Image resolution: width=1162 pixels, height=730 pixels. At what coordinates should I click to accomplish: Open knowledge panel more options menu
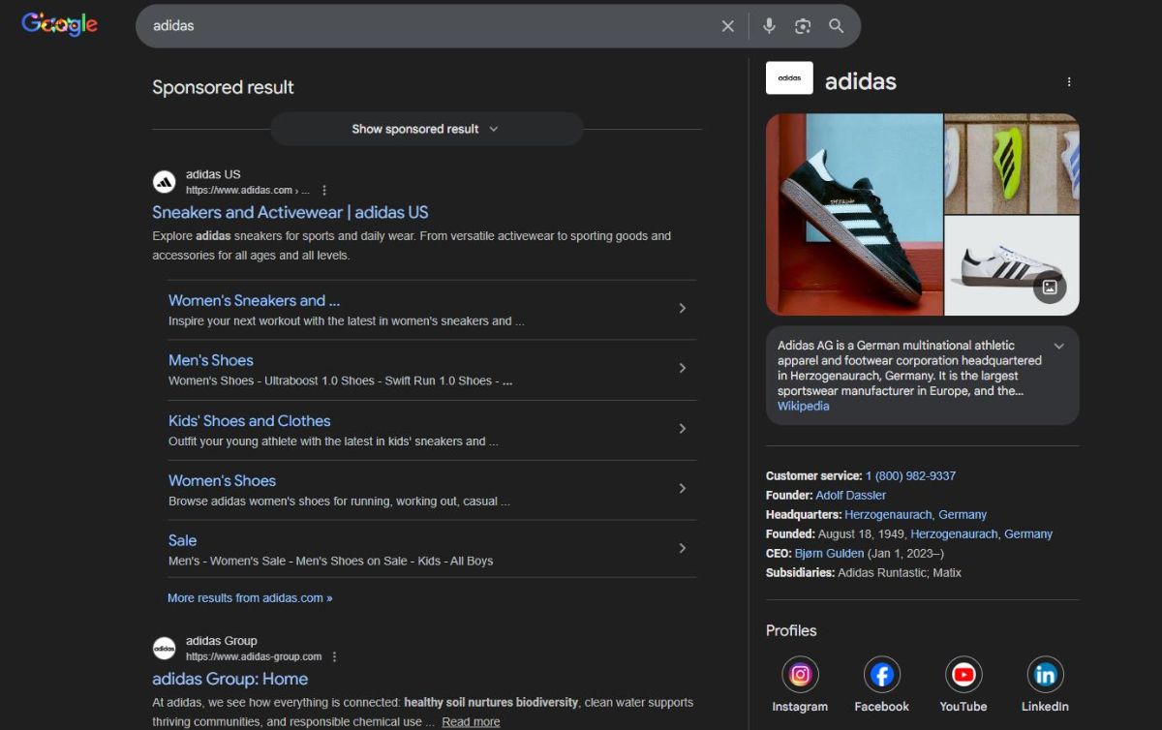[1069, 82]
